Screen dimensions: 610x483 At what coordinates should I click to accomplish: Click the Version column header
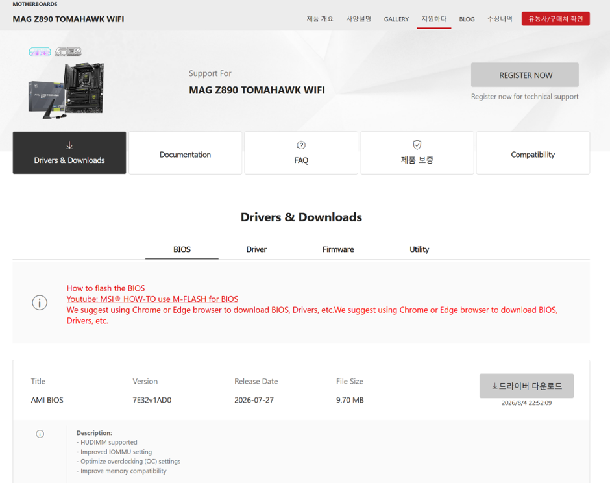pos(145,382)
